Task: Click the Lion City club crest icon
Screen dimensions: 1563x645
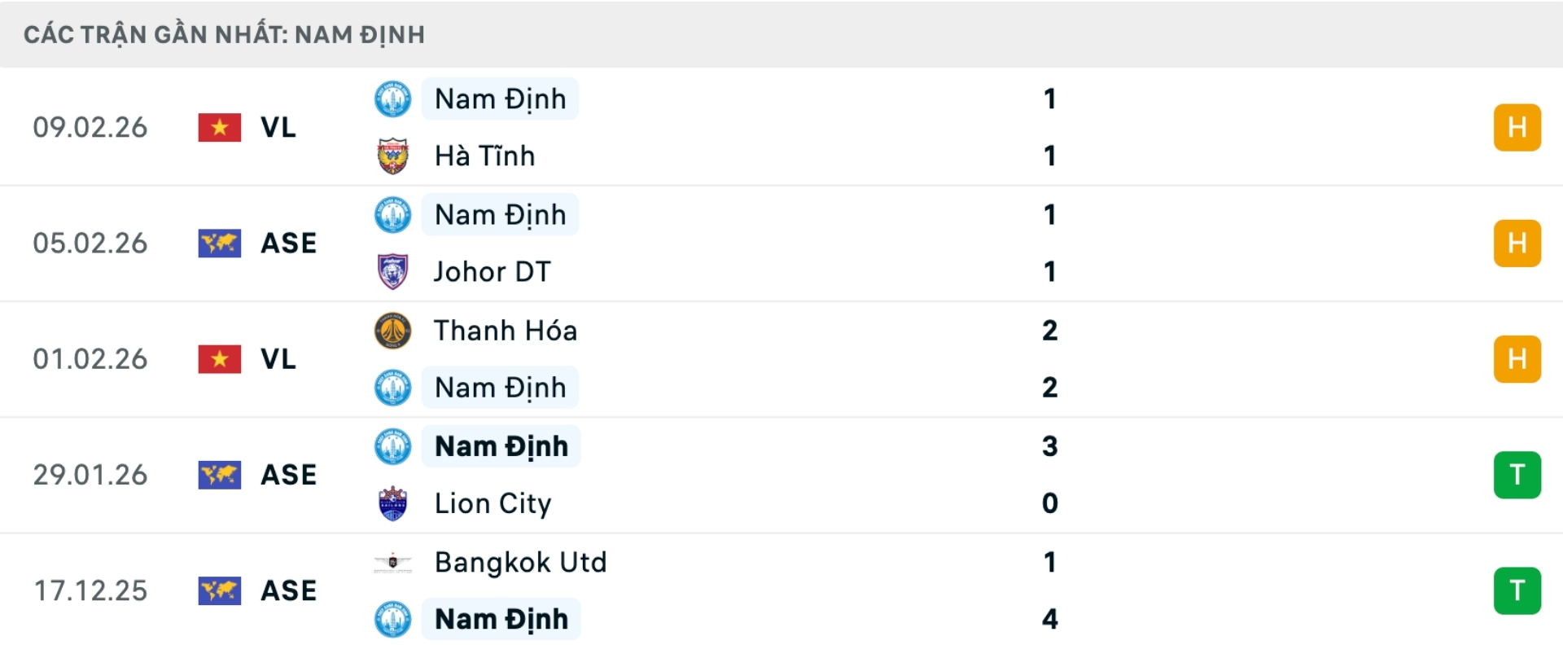Action: pos(392,503)
